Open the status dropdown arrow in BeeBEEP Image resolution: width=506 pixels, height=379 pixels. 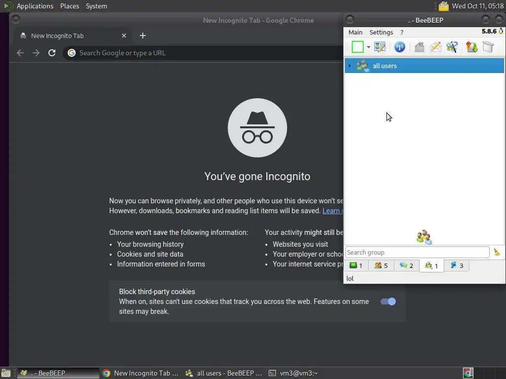click(x=368, y=47)
